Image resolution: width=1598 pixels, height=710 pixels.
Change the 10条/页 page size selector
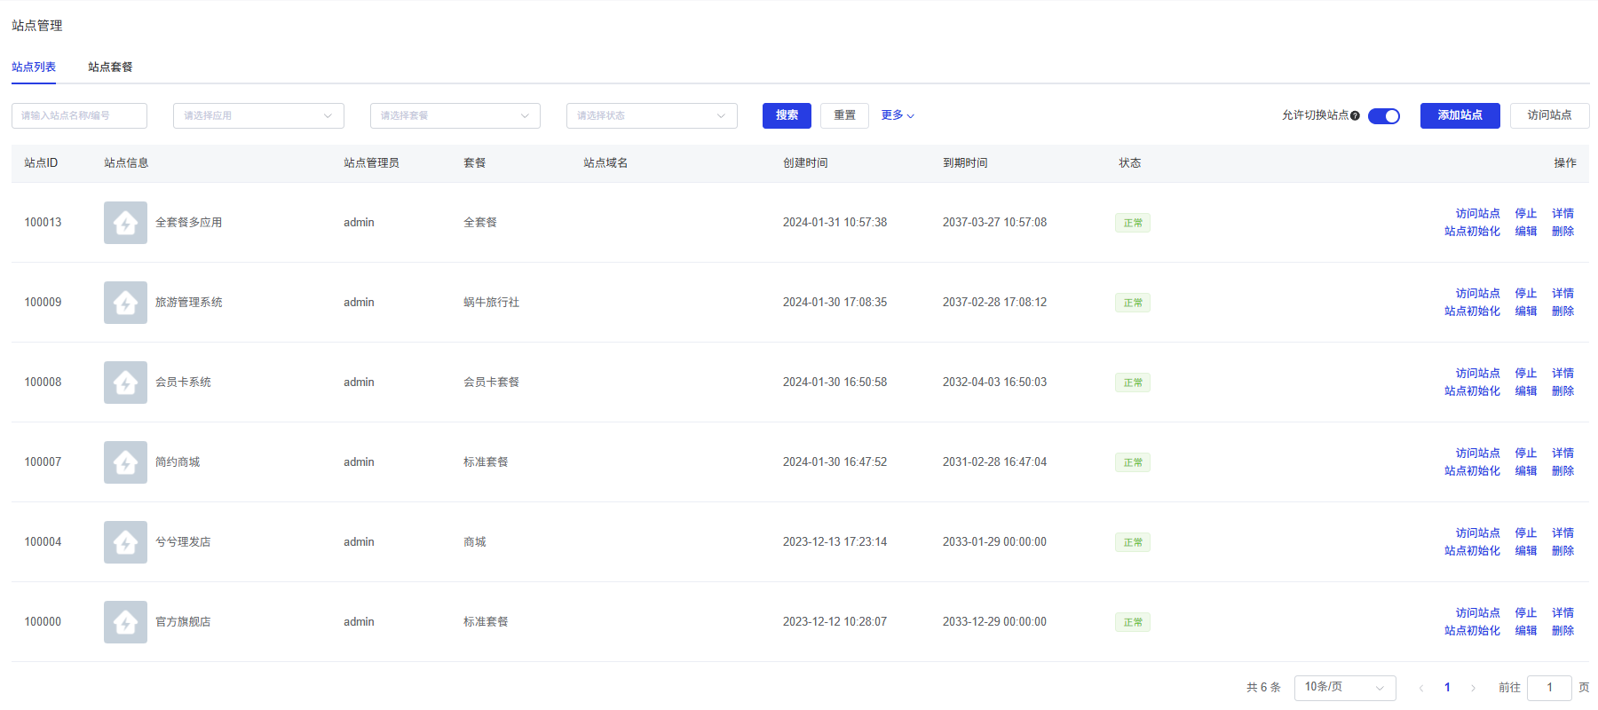(1344, 688)
